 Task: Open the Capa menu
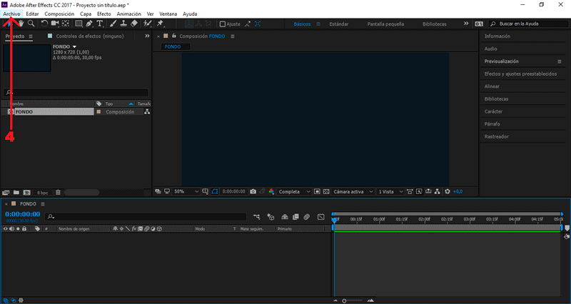[x=86, y=14]
